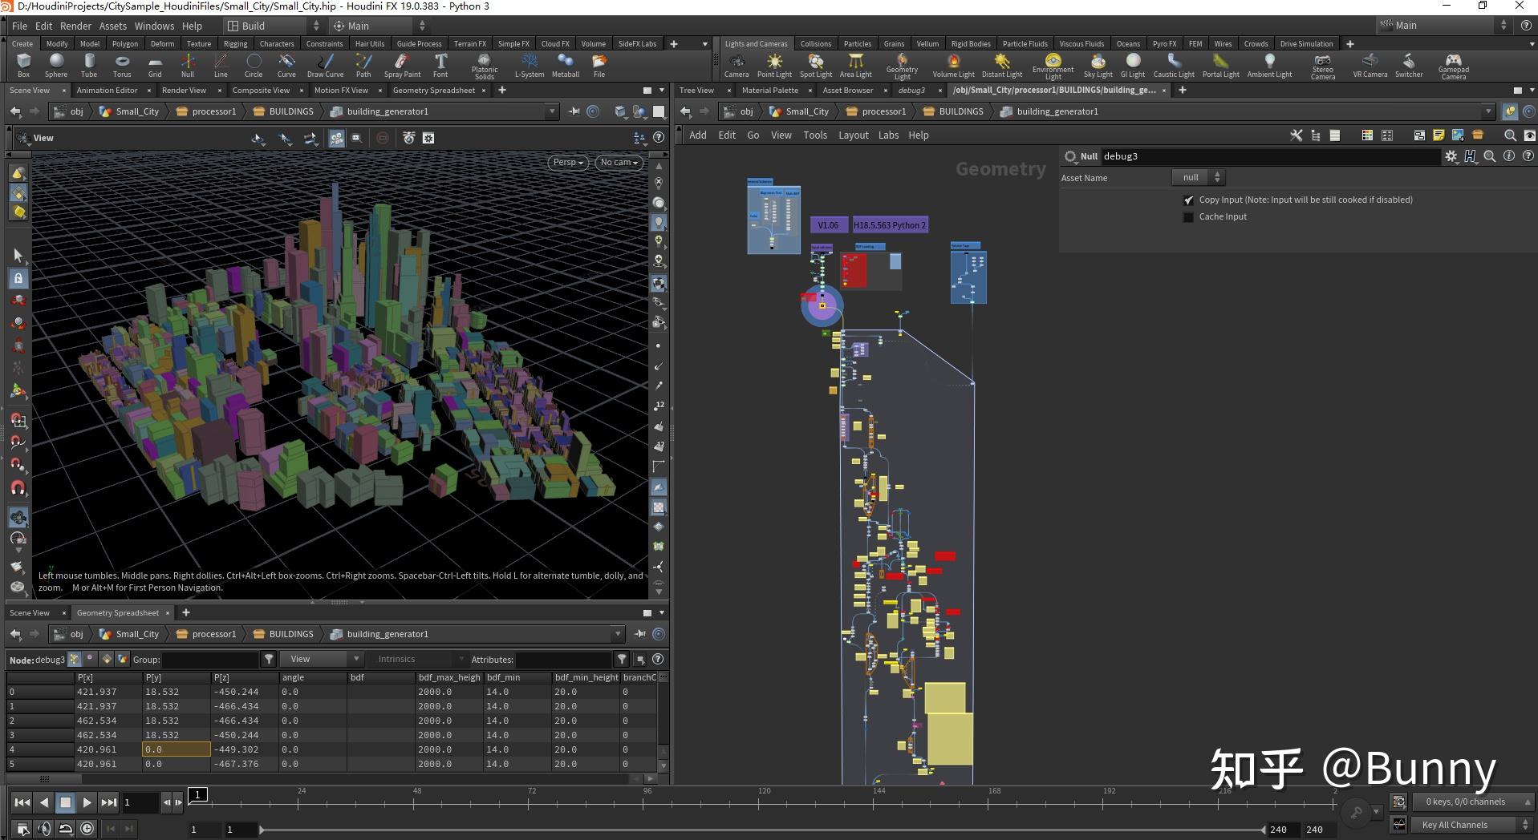
Task: Create a Spot Light from shelf
Action: point(815,64)
